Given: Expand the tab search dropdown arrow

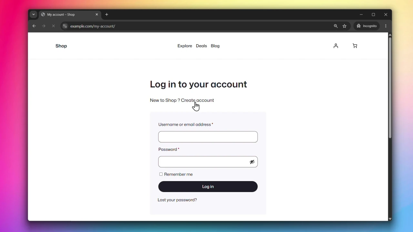Looking at the screenshot, I should (34, 15).
